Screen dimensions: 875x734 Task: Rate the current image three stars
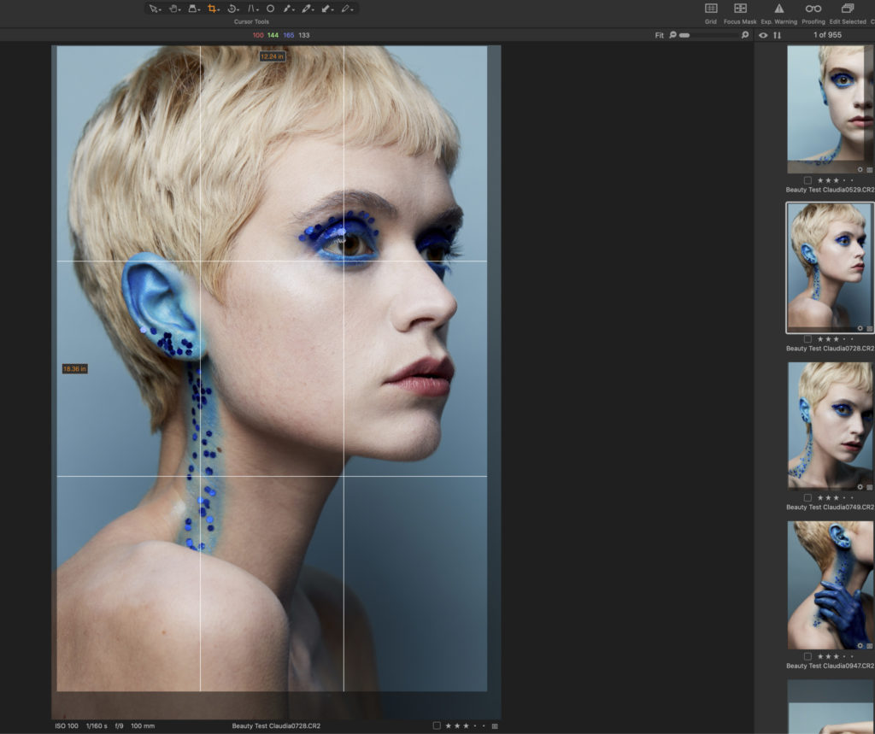coord(466,725)
